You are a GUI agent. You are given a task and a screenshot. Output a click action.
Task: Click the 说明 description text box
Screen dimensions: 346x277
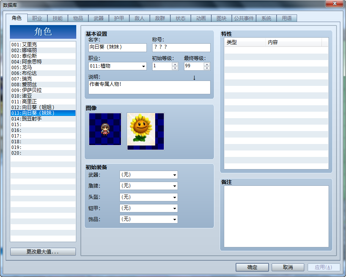tap(149, 87)
